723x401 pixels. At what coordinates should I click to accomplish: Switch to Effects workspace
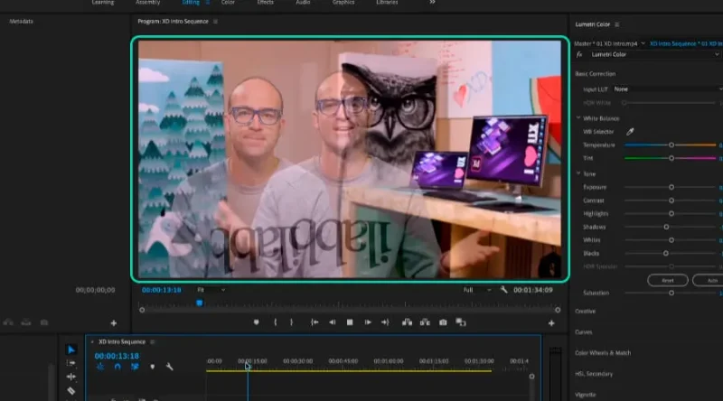tap(265, 3)
